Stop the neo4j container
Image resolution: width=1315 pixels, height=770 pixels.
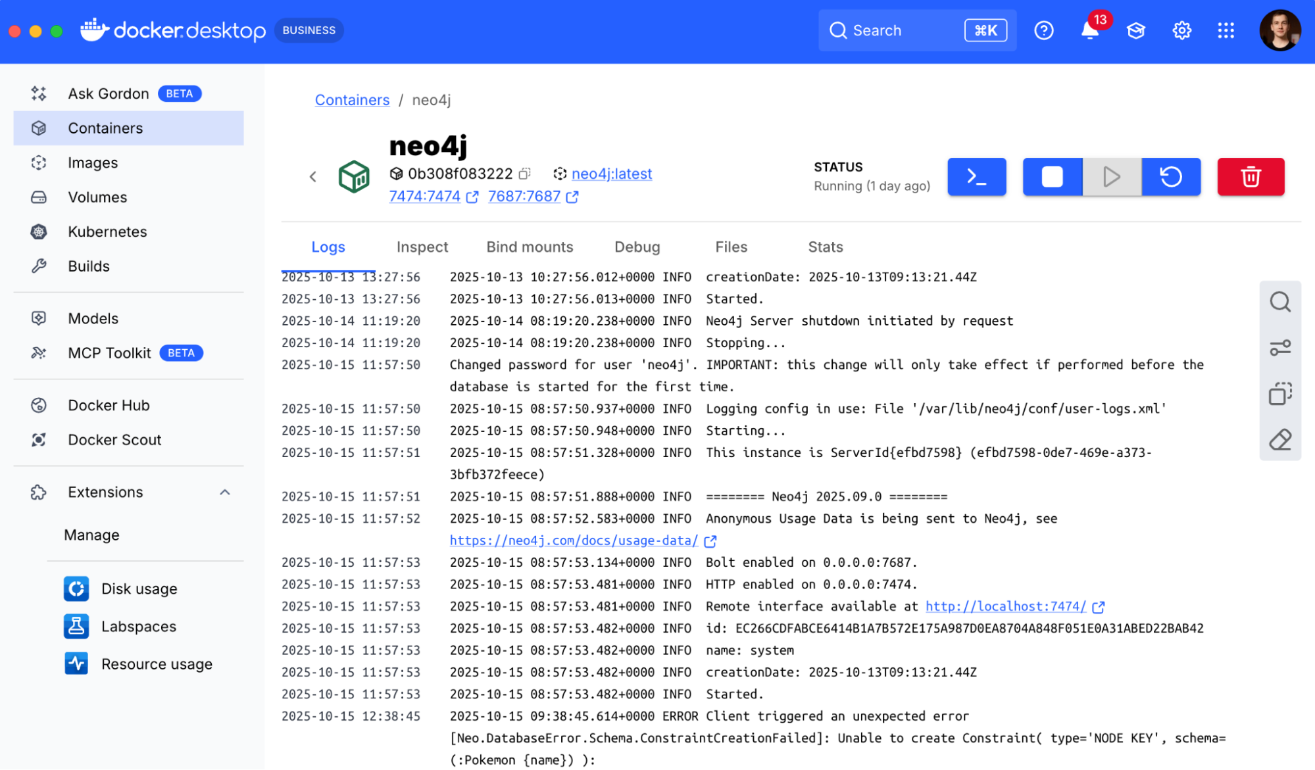(1052, 177)
